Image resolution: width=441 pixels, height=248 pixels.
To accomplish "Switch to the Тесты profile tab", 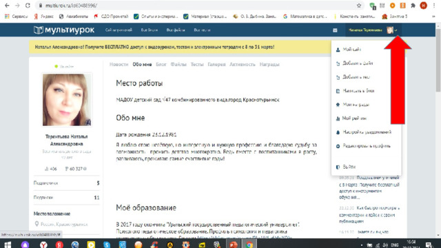I will (197, 64).
